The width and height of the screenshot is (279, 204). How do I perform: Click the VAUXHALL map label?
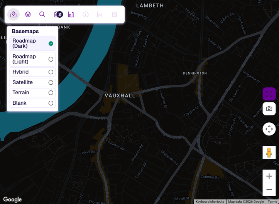[120, 96]
